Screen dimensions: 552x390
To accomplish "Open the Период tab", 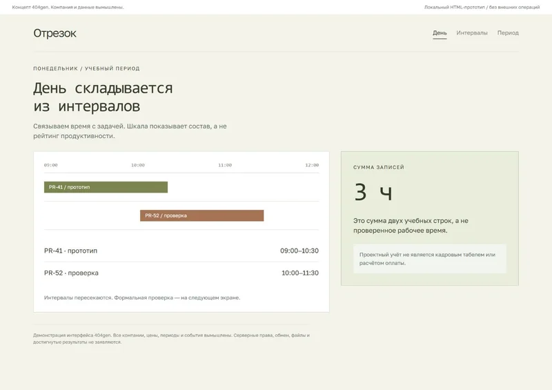I will [x=508, y=32].
